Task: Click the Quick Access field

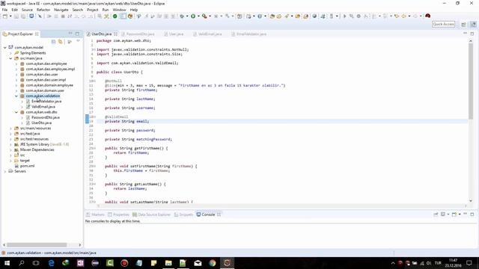Action: tap(444, 24)
